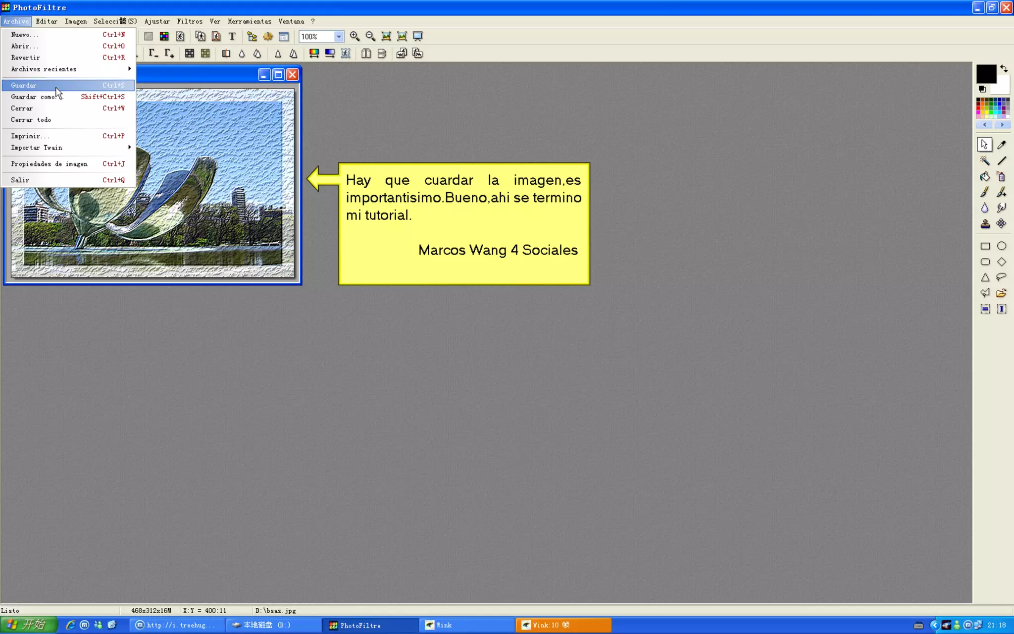
Task: Select the pointer selection tool
Action: tap(984, 145)
